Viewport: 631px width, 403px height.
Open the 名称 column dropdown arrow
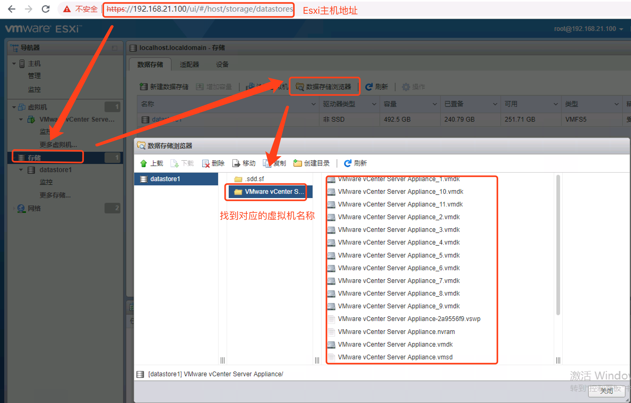coord(314,104)
